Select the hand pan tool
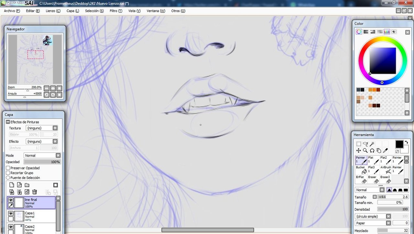Image resolution: width=414 pixels, height=234 pixels. (x=379, y=150)
